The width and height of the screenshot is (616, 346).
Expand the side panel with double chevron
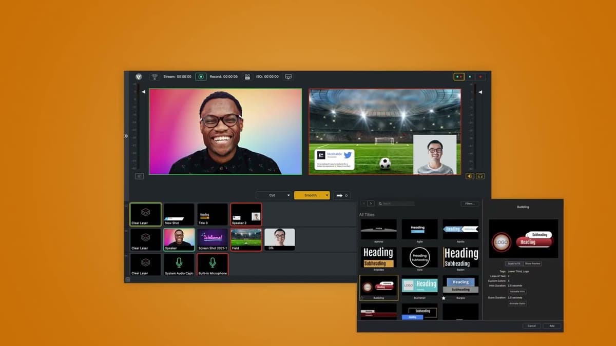coord(126,136)
